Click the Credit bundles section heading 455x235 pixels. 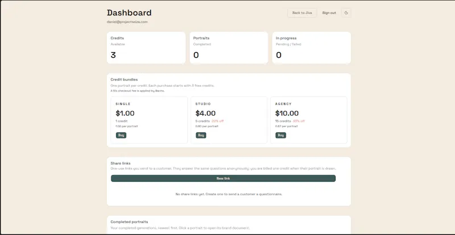(124, 79)
